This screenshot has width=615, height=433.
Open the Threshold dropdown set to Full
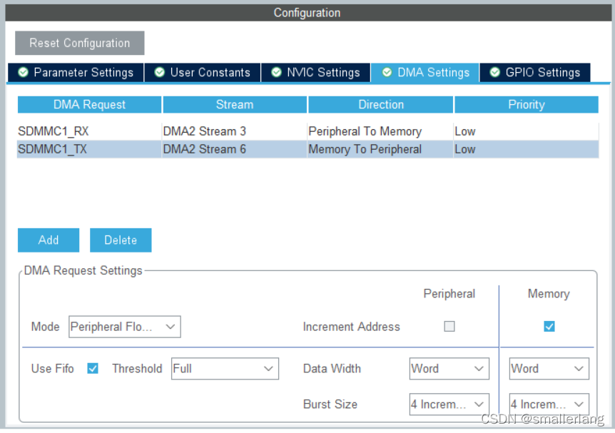[x=225, y=369]
